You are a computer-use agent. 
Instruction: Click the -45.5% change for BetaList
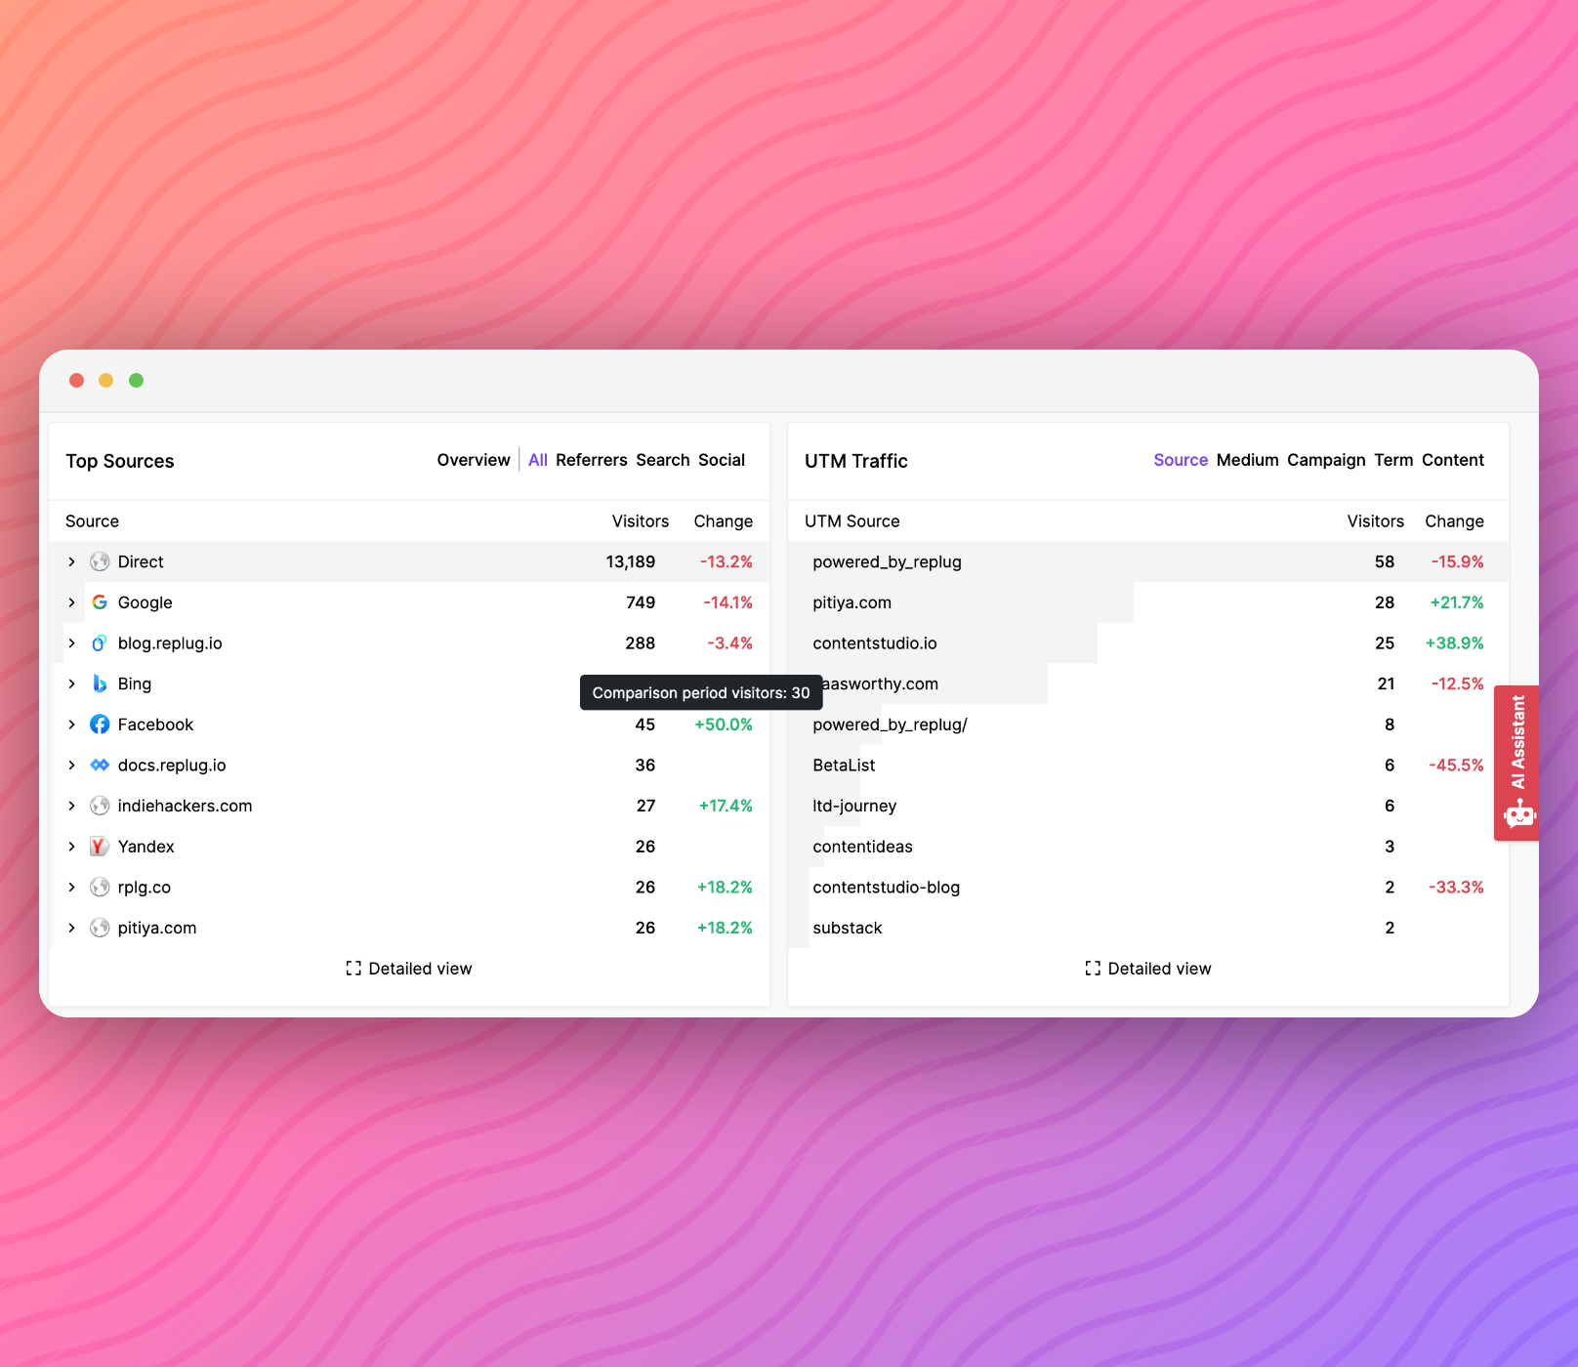point(1456,766)
